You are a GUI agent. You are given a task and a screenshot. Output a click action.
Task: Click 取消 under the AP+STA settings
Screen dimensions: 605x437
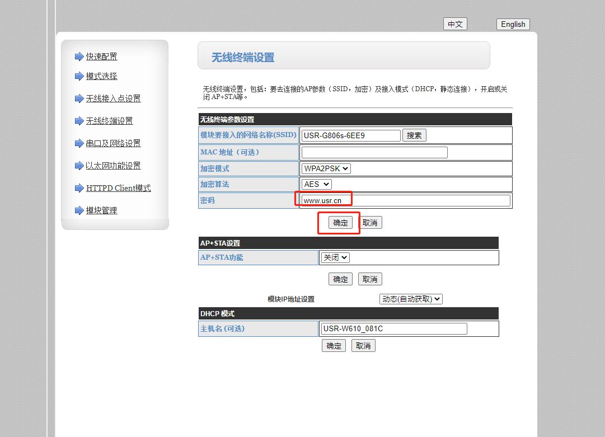[370, 279]
